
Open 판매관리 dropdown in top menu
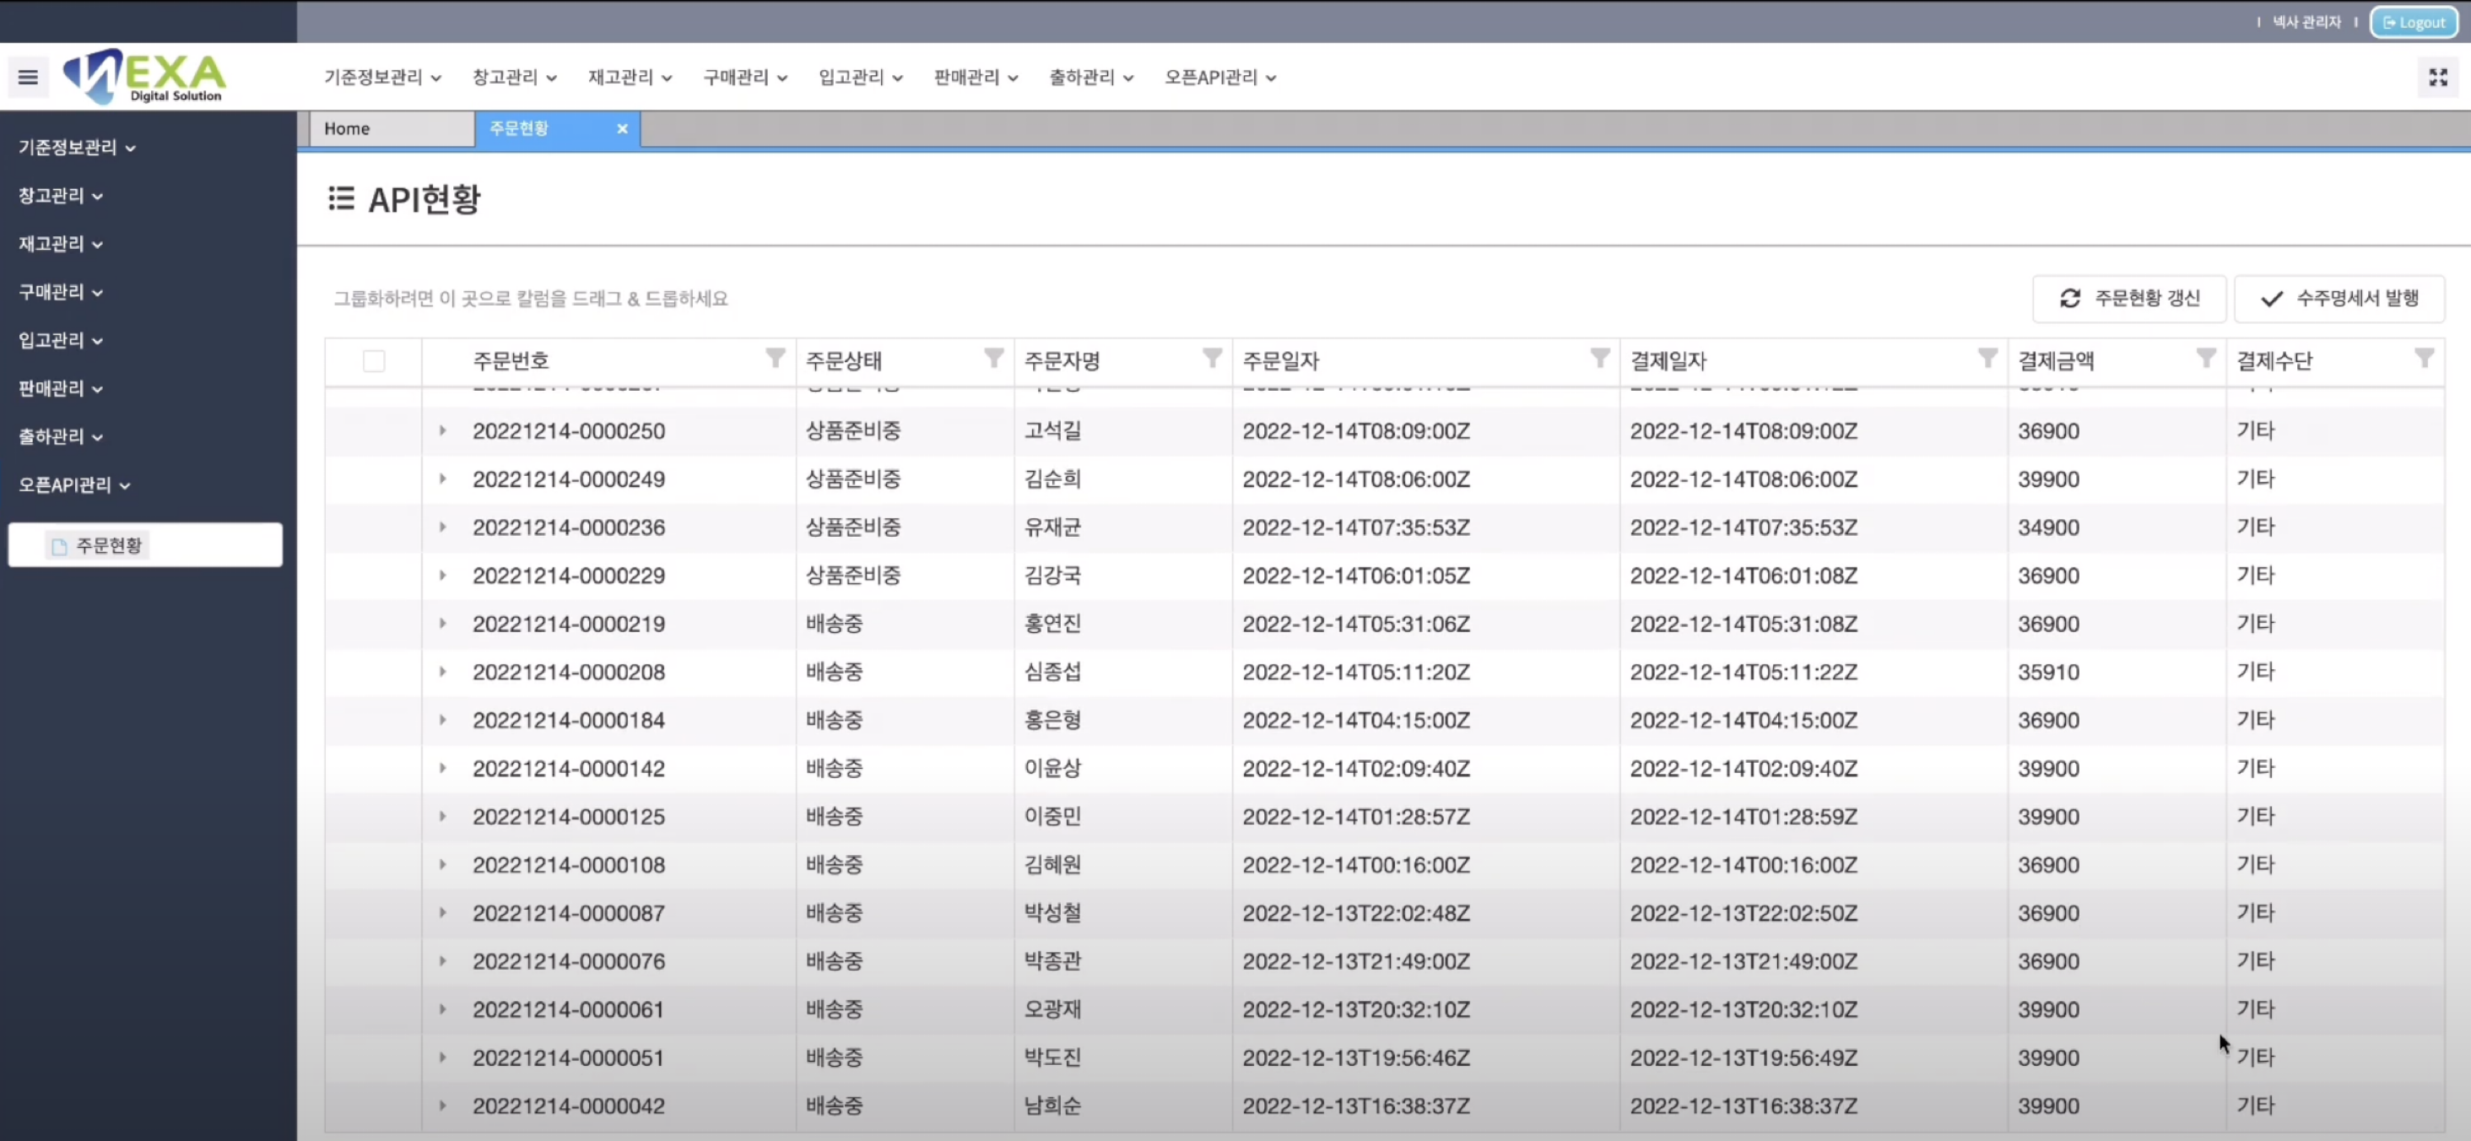click(976, 78)
